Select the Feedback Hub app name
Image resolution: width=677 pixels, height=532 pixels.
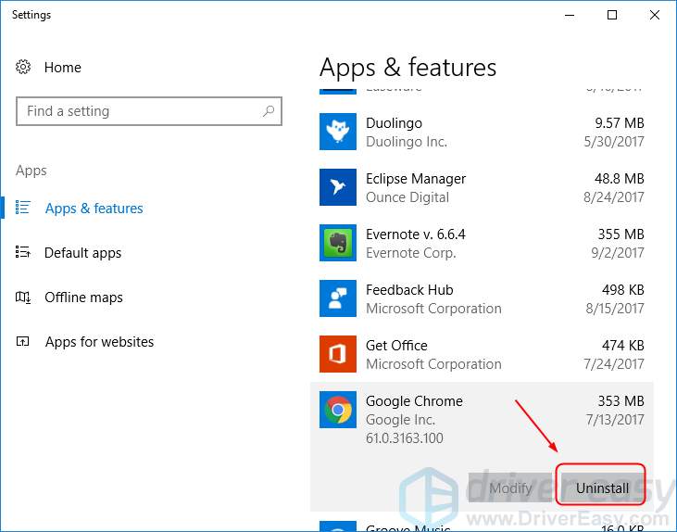point(409,290)
